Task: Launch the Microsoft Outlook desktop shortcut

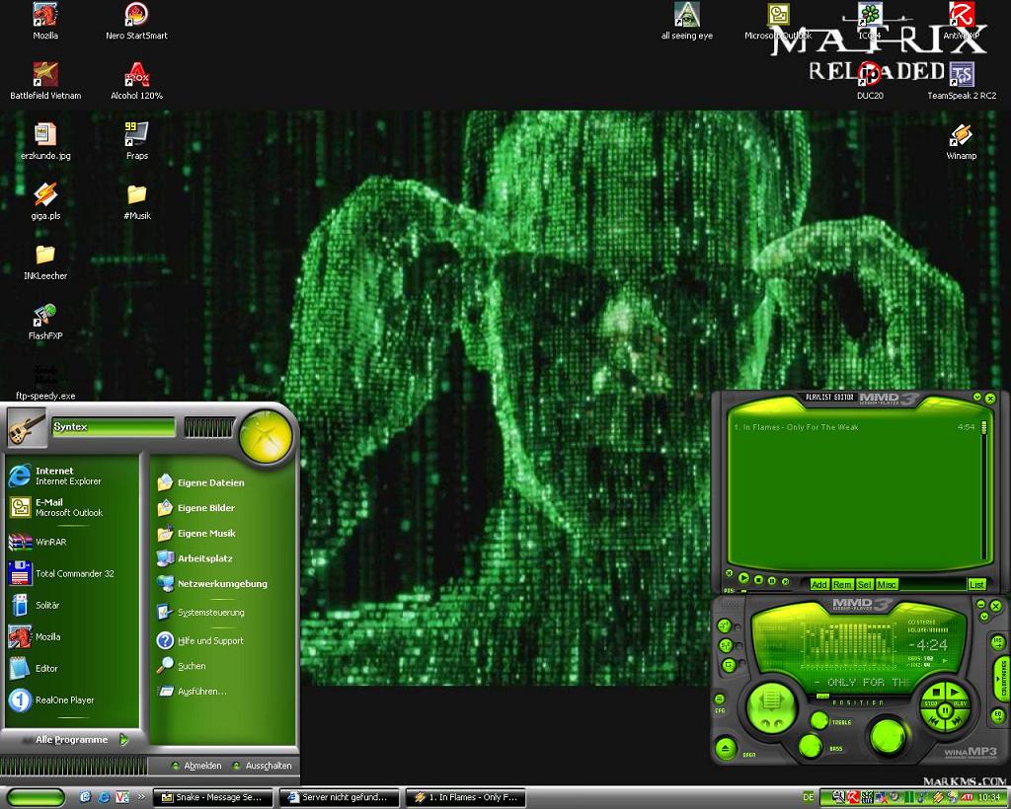Action: (x=778, y=22)
